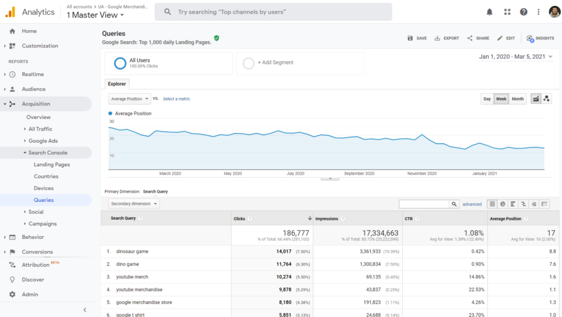Share the report

(x=478, y=38)
